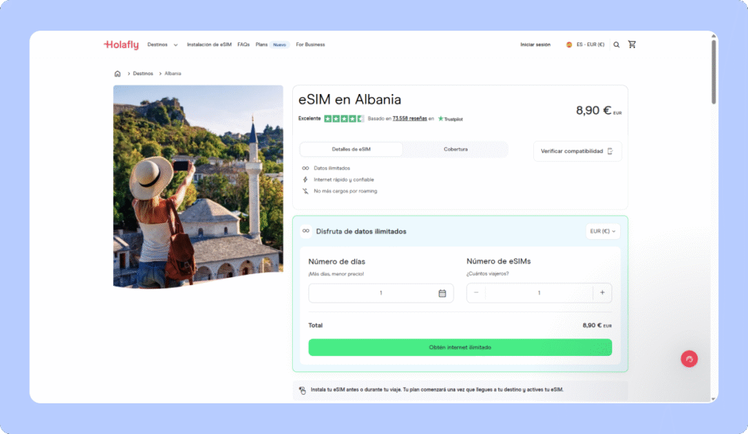The image size is (748, 434).
Task: Click the page vertical scrollbar
Action: point(714,71)
